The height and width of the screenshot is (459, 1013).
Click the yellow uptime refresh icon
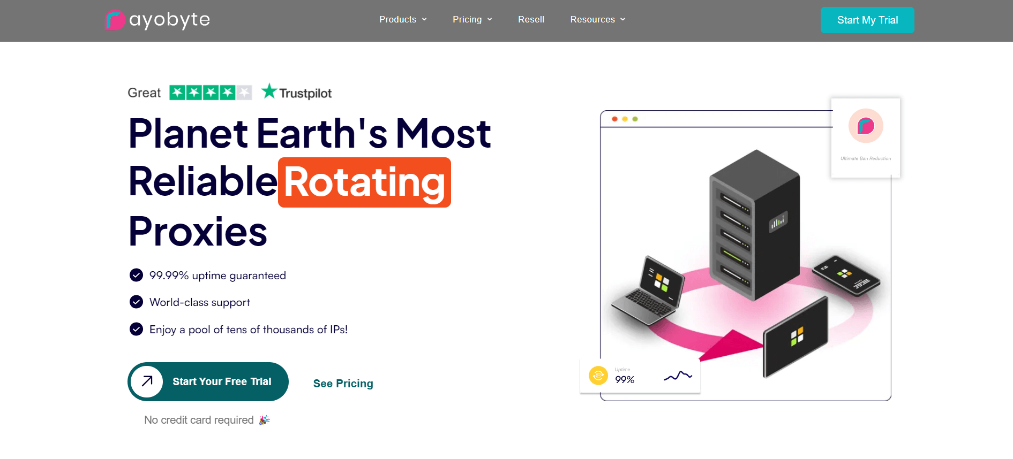click(598, 376)
